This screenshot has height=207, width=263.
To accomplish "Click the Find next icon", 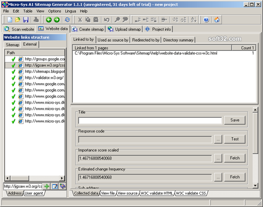I will tap(125, 20).
